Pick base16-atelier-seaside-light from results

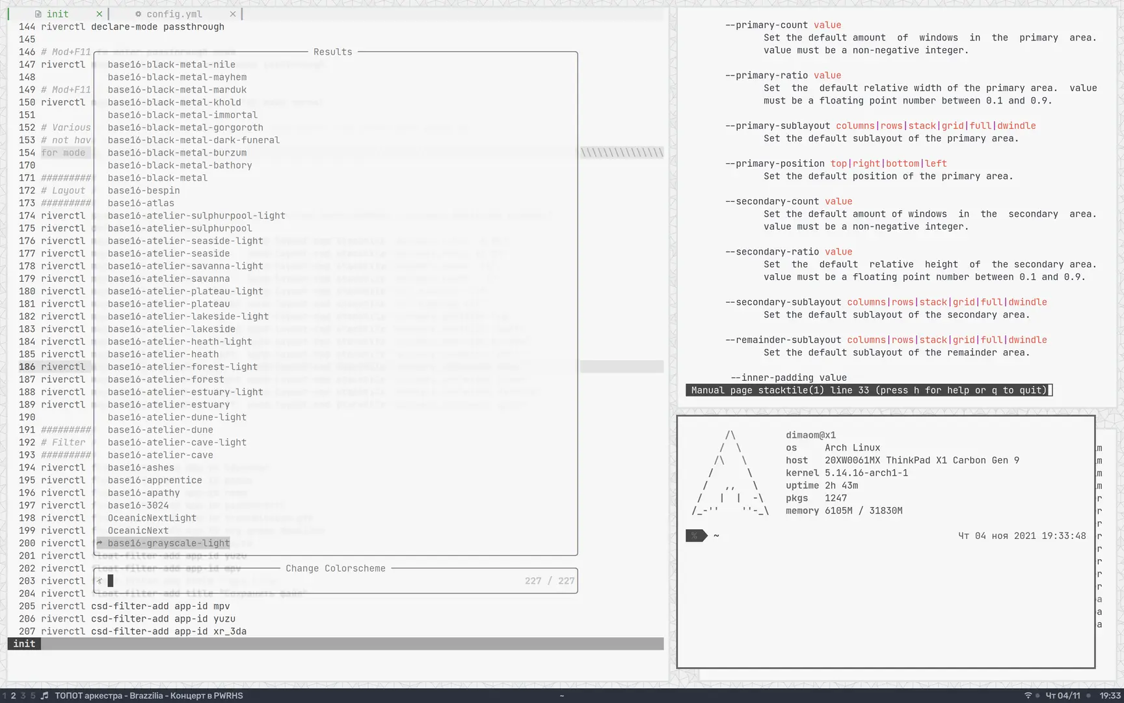[185, 241]
